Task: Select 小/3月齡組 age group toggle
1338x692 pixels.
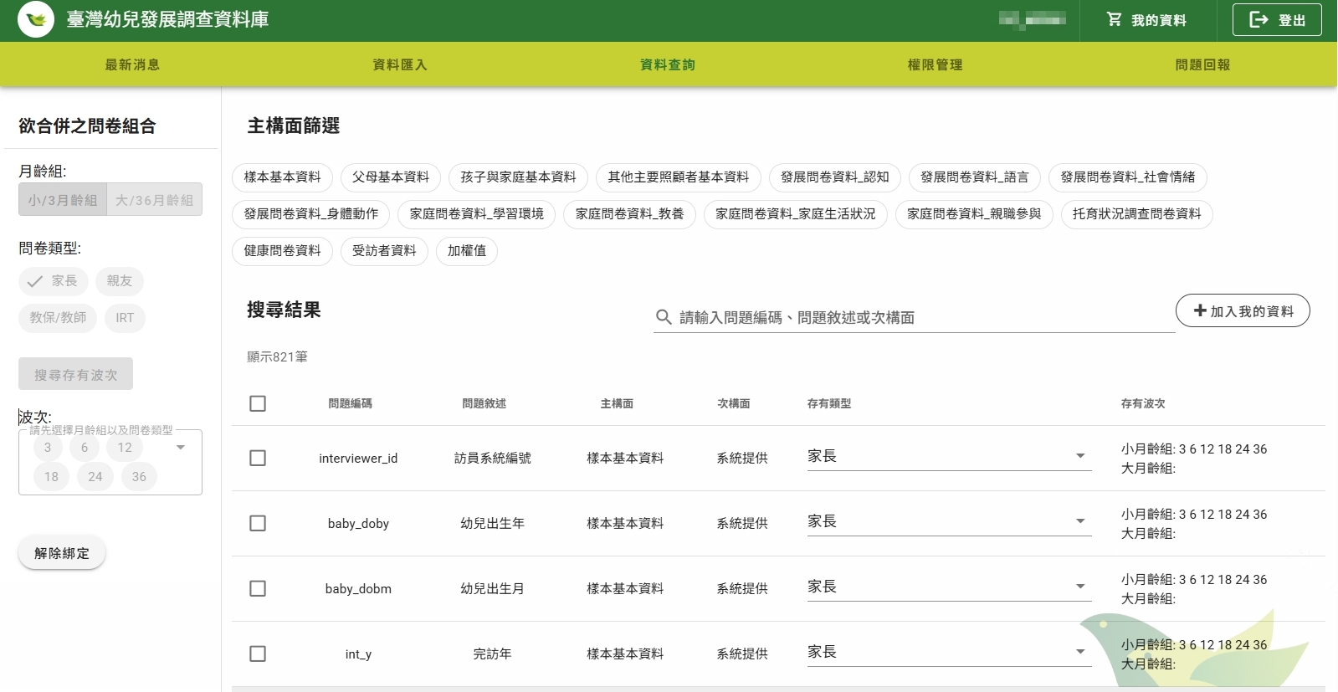Action: [x=63, y=200]
